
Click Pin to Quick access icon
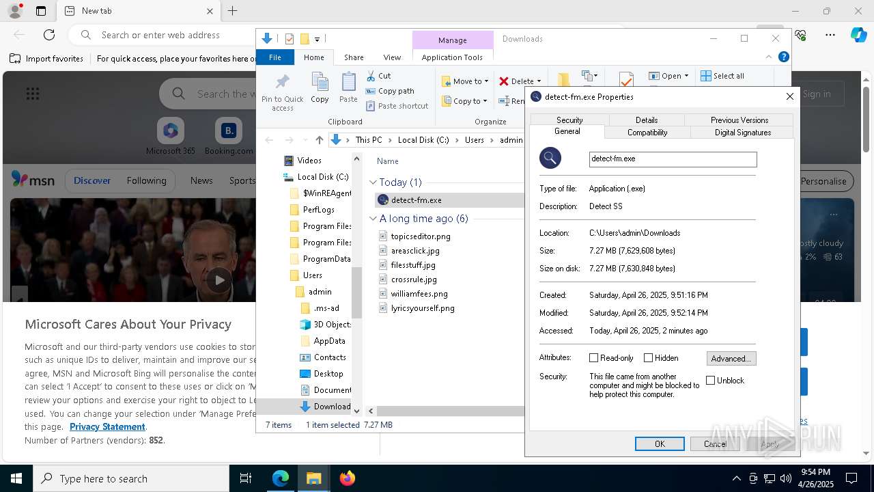pyautogui.click(x=282, y=83)
